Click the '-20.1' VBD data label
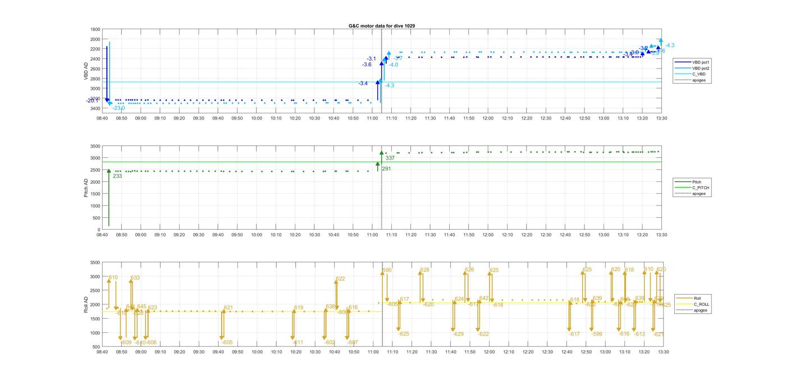 (92, 101)
